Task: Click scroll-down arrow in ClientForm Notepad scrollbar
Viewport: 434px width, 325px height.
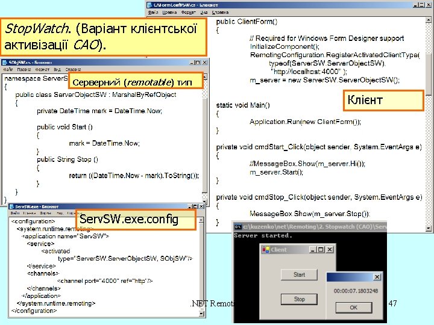Action: click(428, 228)
